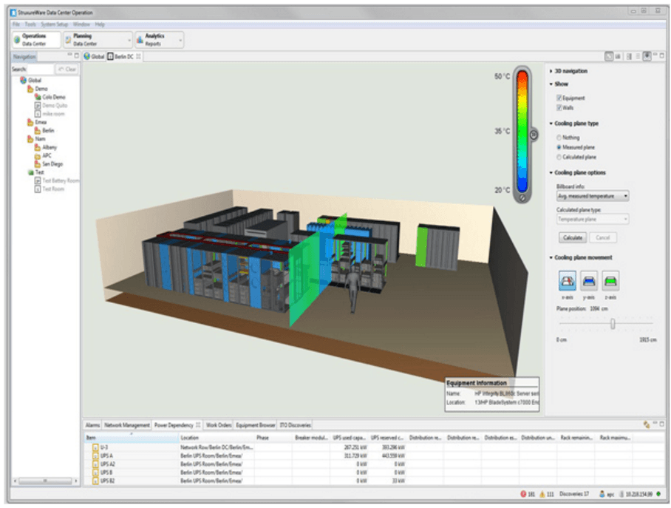
Task: Click the Test location icon in tree
Action: click(30, 172)
